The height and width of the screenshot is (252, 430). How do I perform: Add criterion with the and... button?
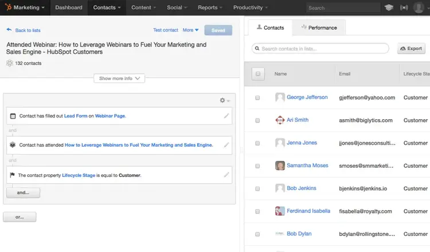click(23, 192)
